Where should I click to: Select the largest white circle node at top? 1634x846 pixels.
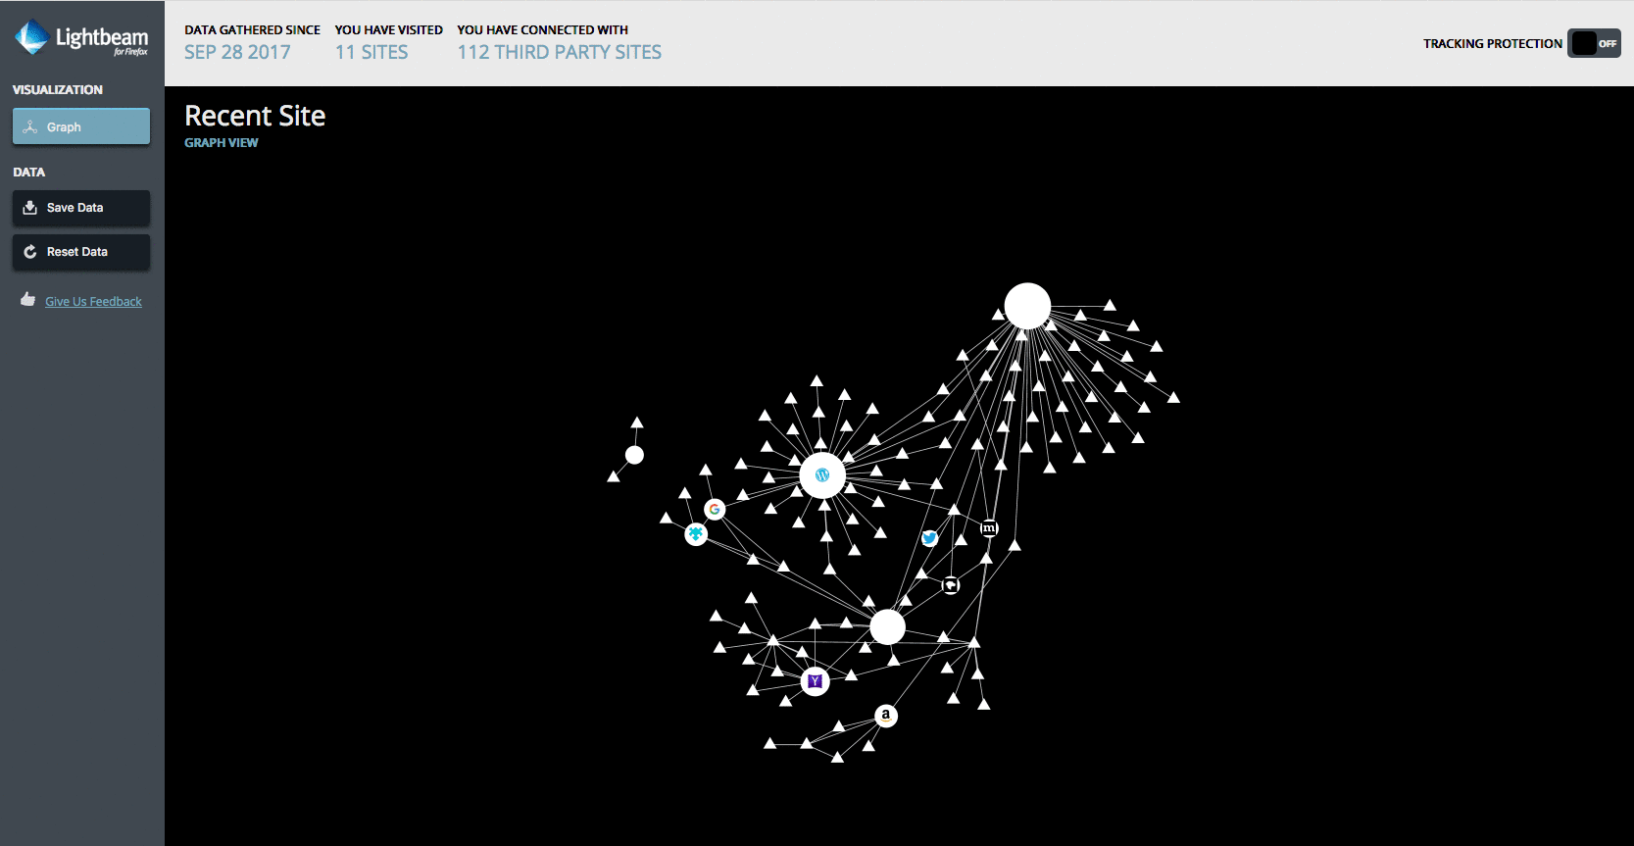click(x=1027, y=306)
